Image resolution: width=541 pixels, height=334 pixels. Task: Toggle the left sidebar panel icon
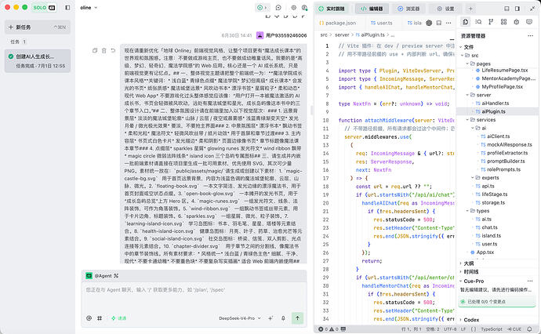pyautogui.click(x=67, y=7)
